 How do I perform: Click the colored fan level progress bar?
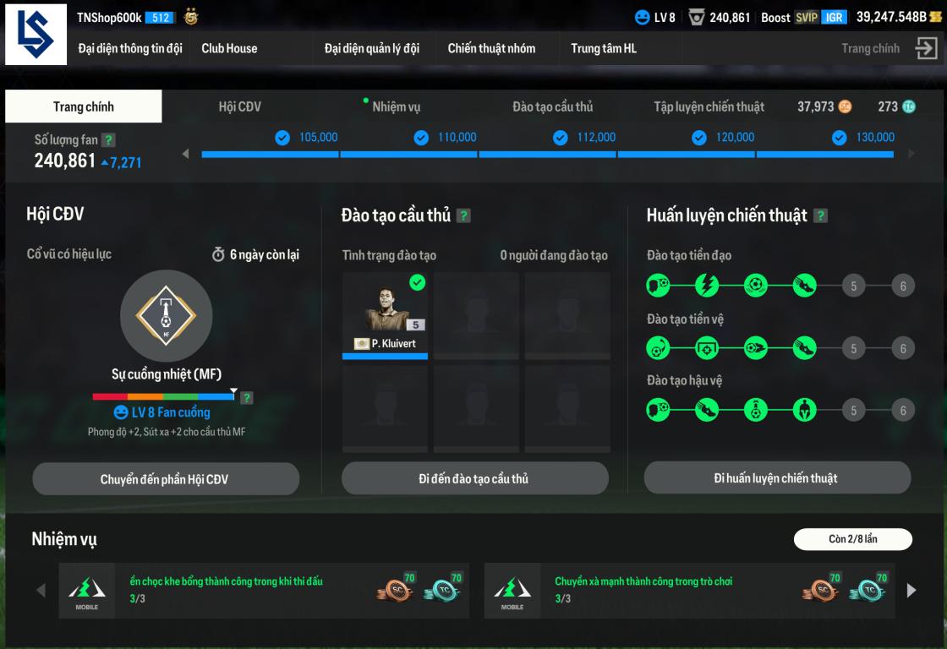pos(164,396)
